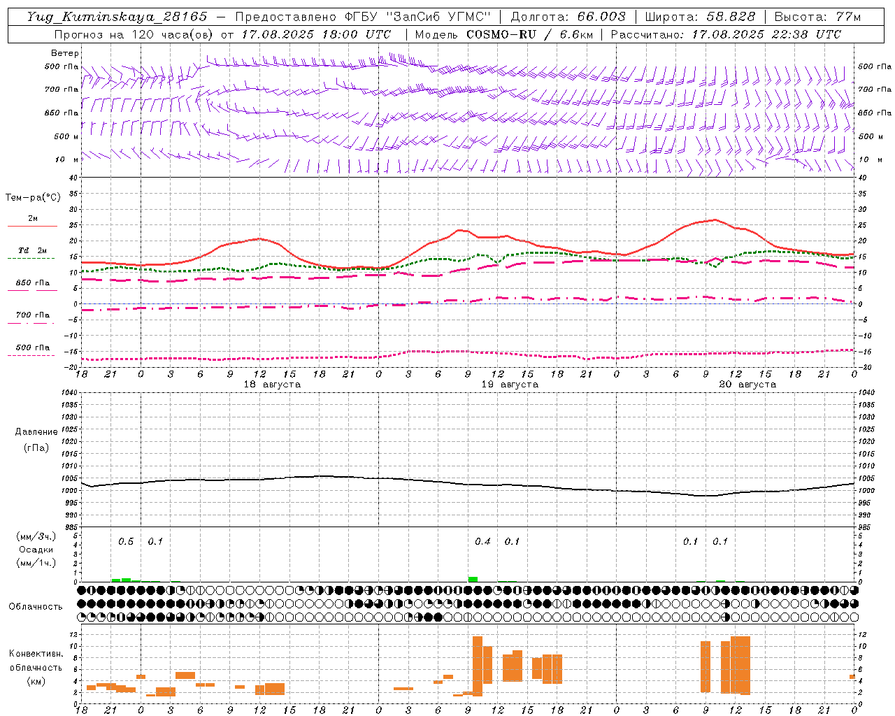
Task: Click the 18 августа date label
Action: click(x=272, y=385)
